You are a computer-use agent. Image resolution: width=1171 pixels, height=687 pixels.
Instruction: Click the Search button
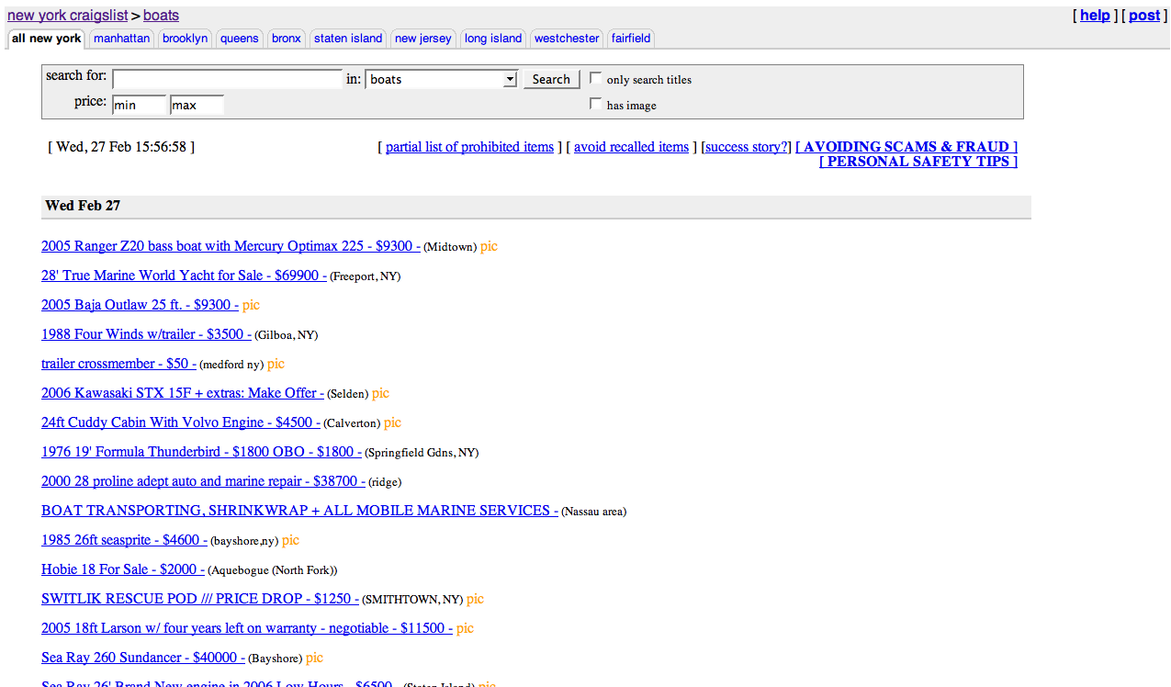coord(551,79)
